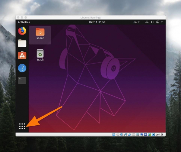The height and width of the screenshot is (152, 181).
Task: Open Firefox from the Ubuntu dock
Action: (22, 31)
